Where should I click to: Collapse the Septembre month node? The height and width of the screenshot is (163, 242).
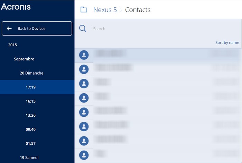pyautogui.click(x=24, y=59)
